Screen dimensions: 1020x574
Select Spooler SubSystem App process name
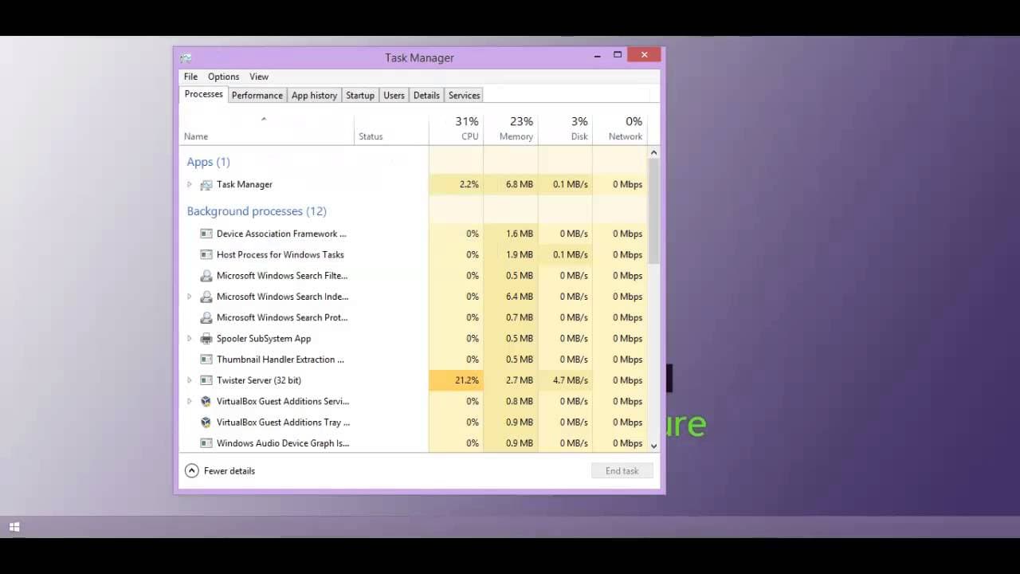tap(264, 338)
